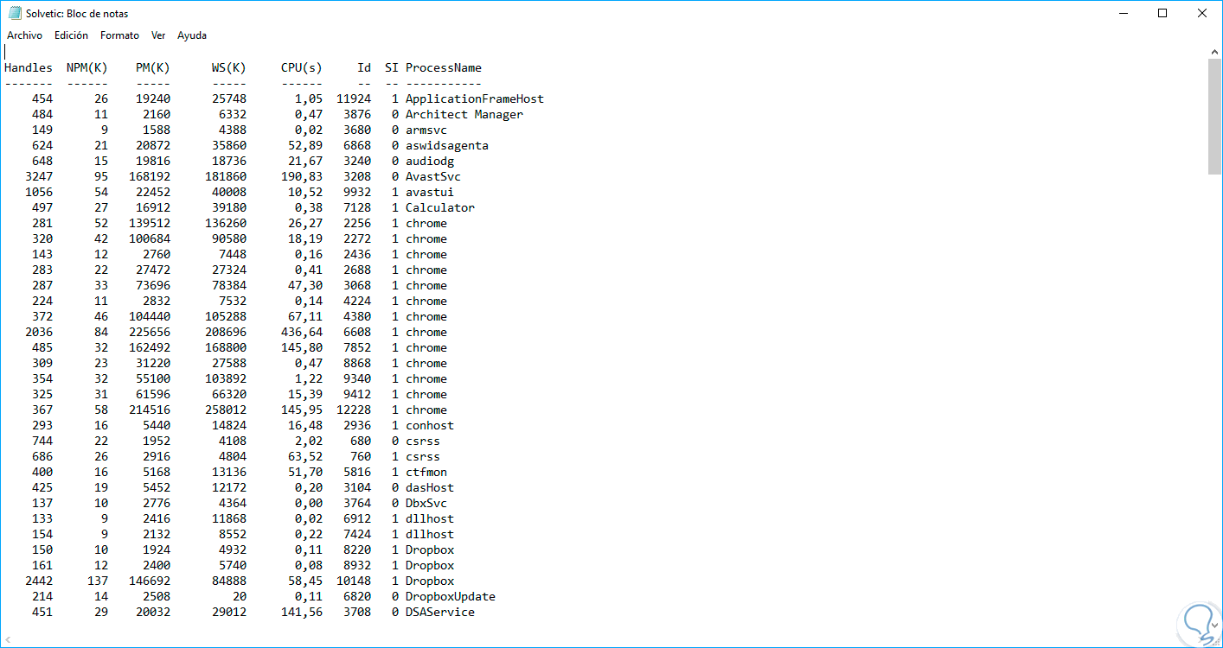
Task: Click "Dropbox" in the row with Id 8220
Action: click(430, 550)
